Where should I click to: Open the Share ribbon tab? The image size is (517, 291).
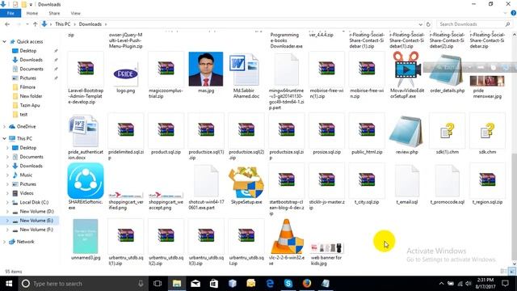[54, 13]
